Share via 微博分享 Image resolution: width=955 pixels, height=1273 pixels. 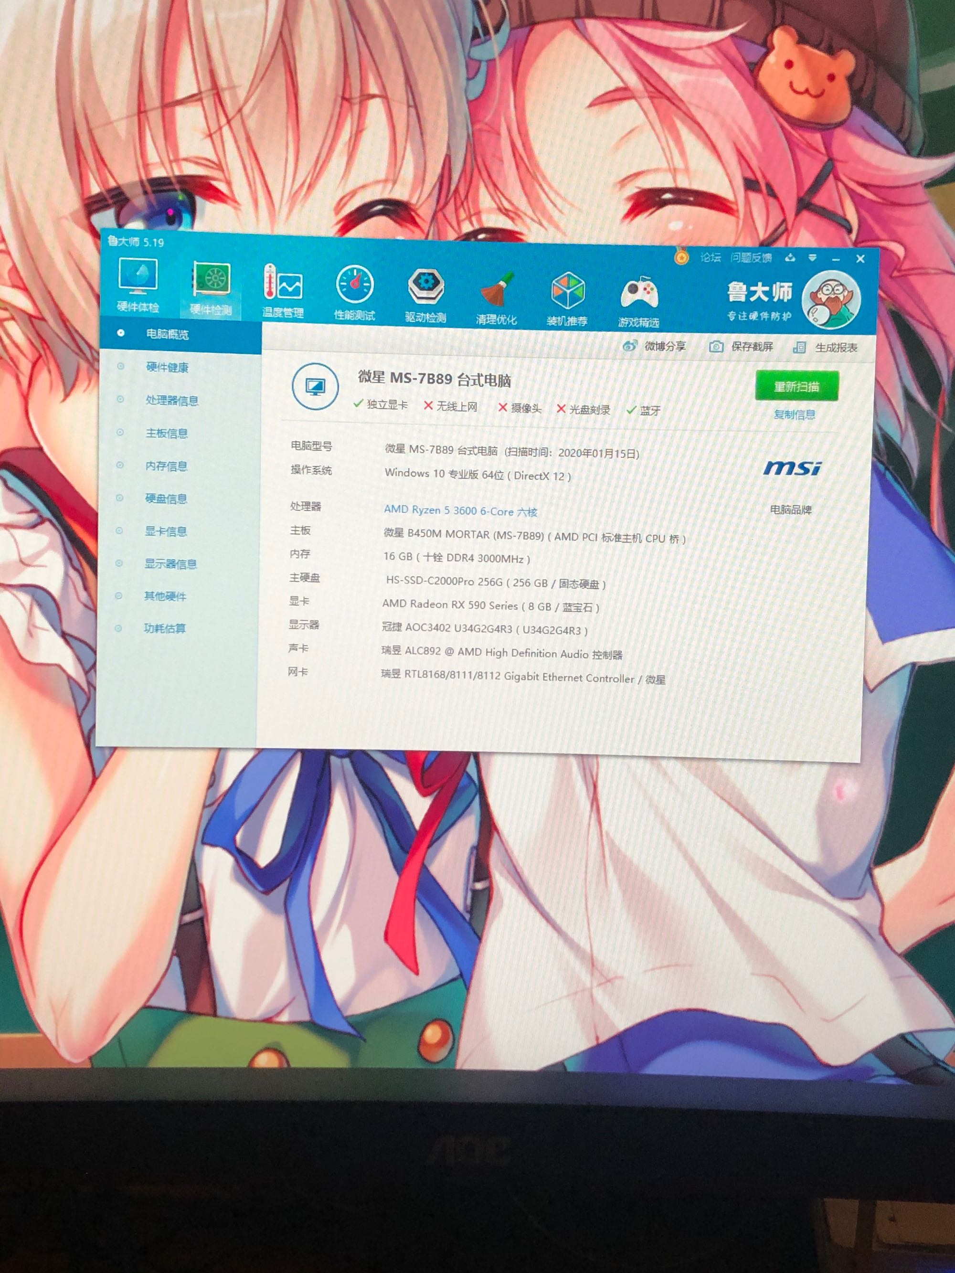click(655, 346)
